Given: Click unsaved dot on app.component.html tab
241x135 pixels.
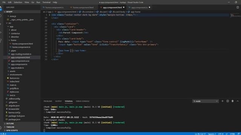Looking at the screenshot, I should pyautogui.click(x=124, y=7).
